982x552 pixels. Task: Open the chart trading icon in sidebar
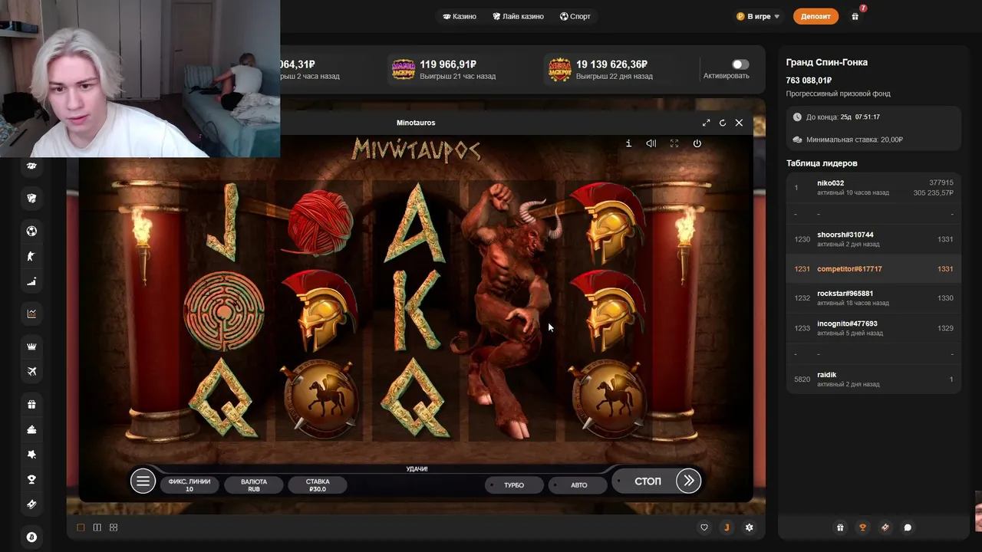[31, 314]
